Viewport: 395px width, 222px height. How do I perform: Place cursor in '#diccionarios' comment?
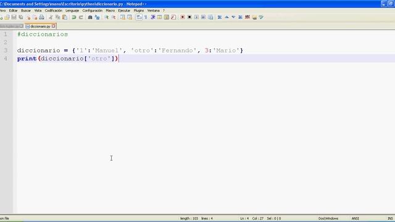[43, 35]
